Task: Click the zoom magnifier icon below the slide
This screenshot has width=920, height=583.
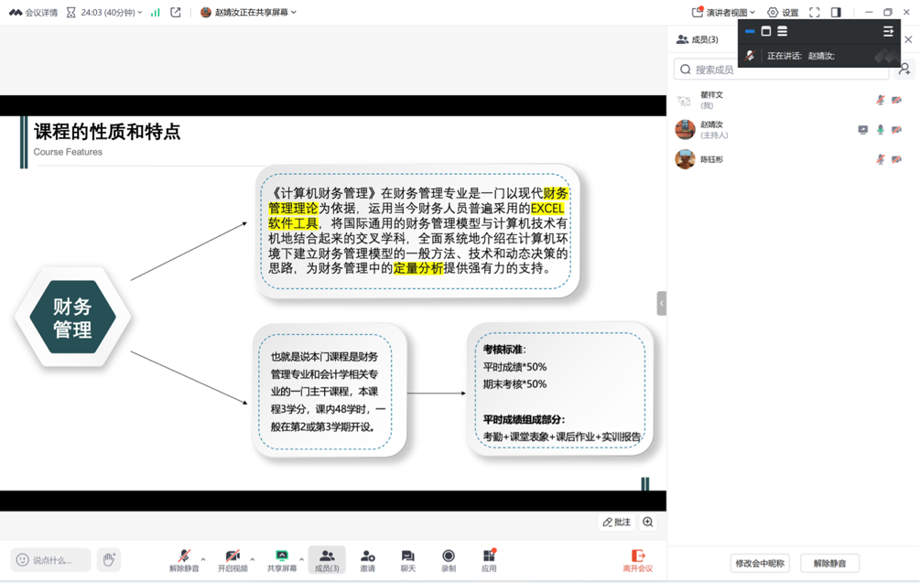Action: [x=648, y=522]
